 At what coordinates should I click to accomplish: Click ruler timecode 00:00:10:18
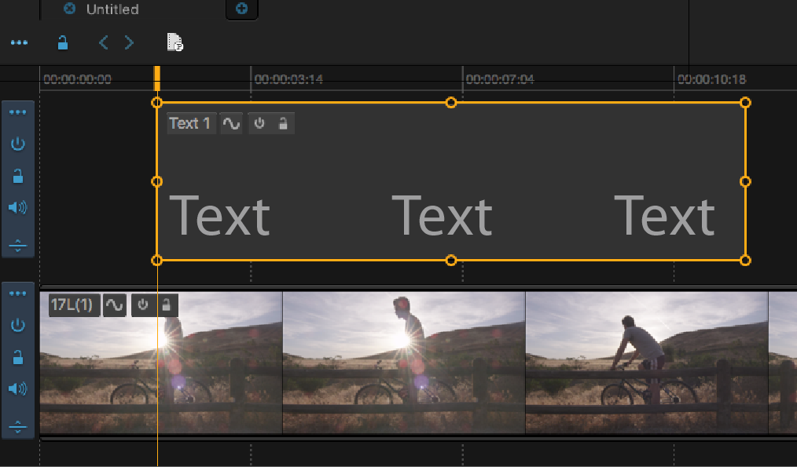click(711, 79)
